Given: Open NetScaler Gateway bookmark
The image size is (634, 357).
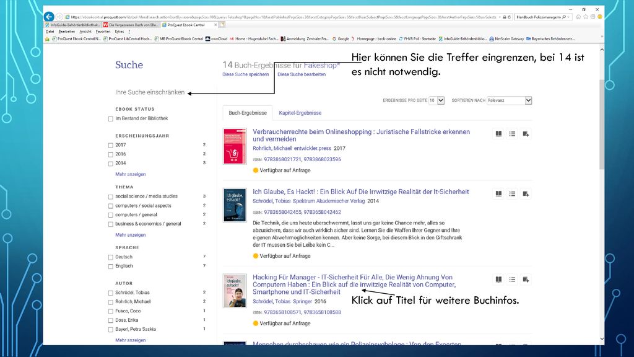Looking at the screenshot, I should point(506,39).
